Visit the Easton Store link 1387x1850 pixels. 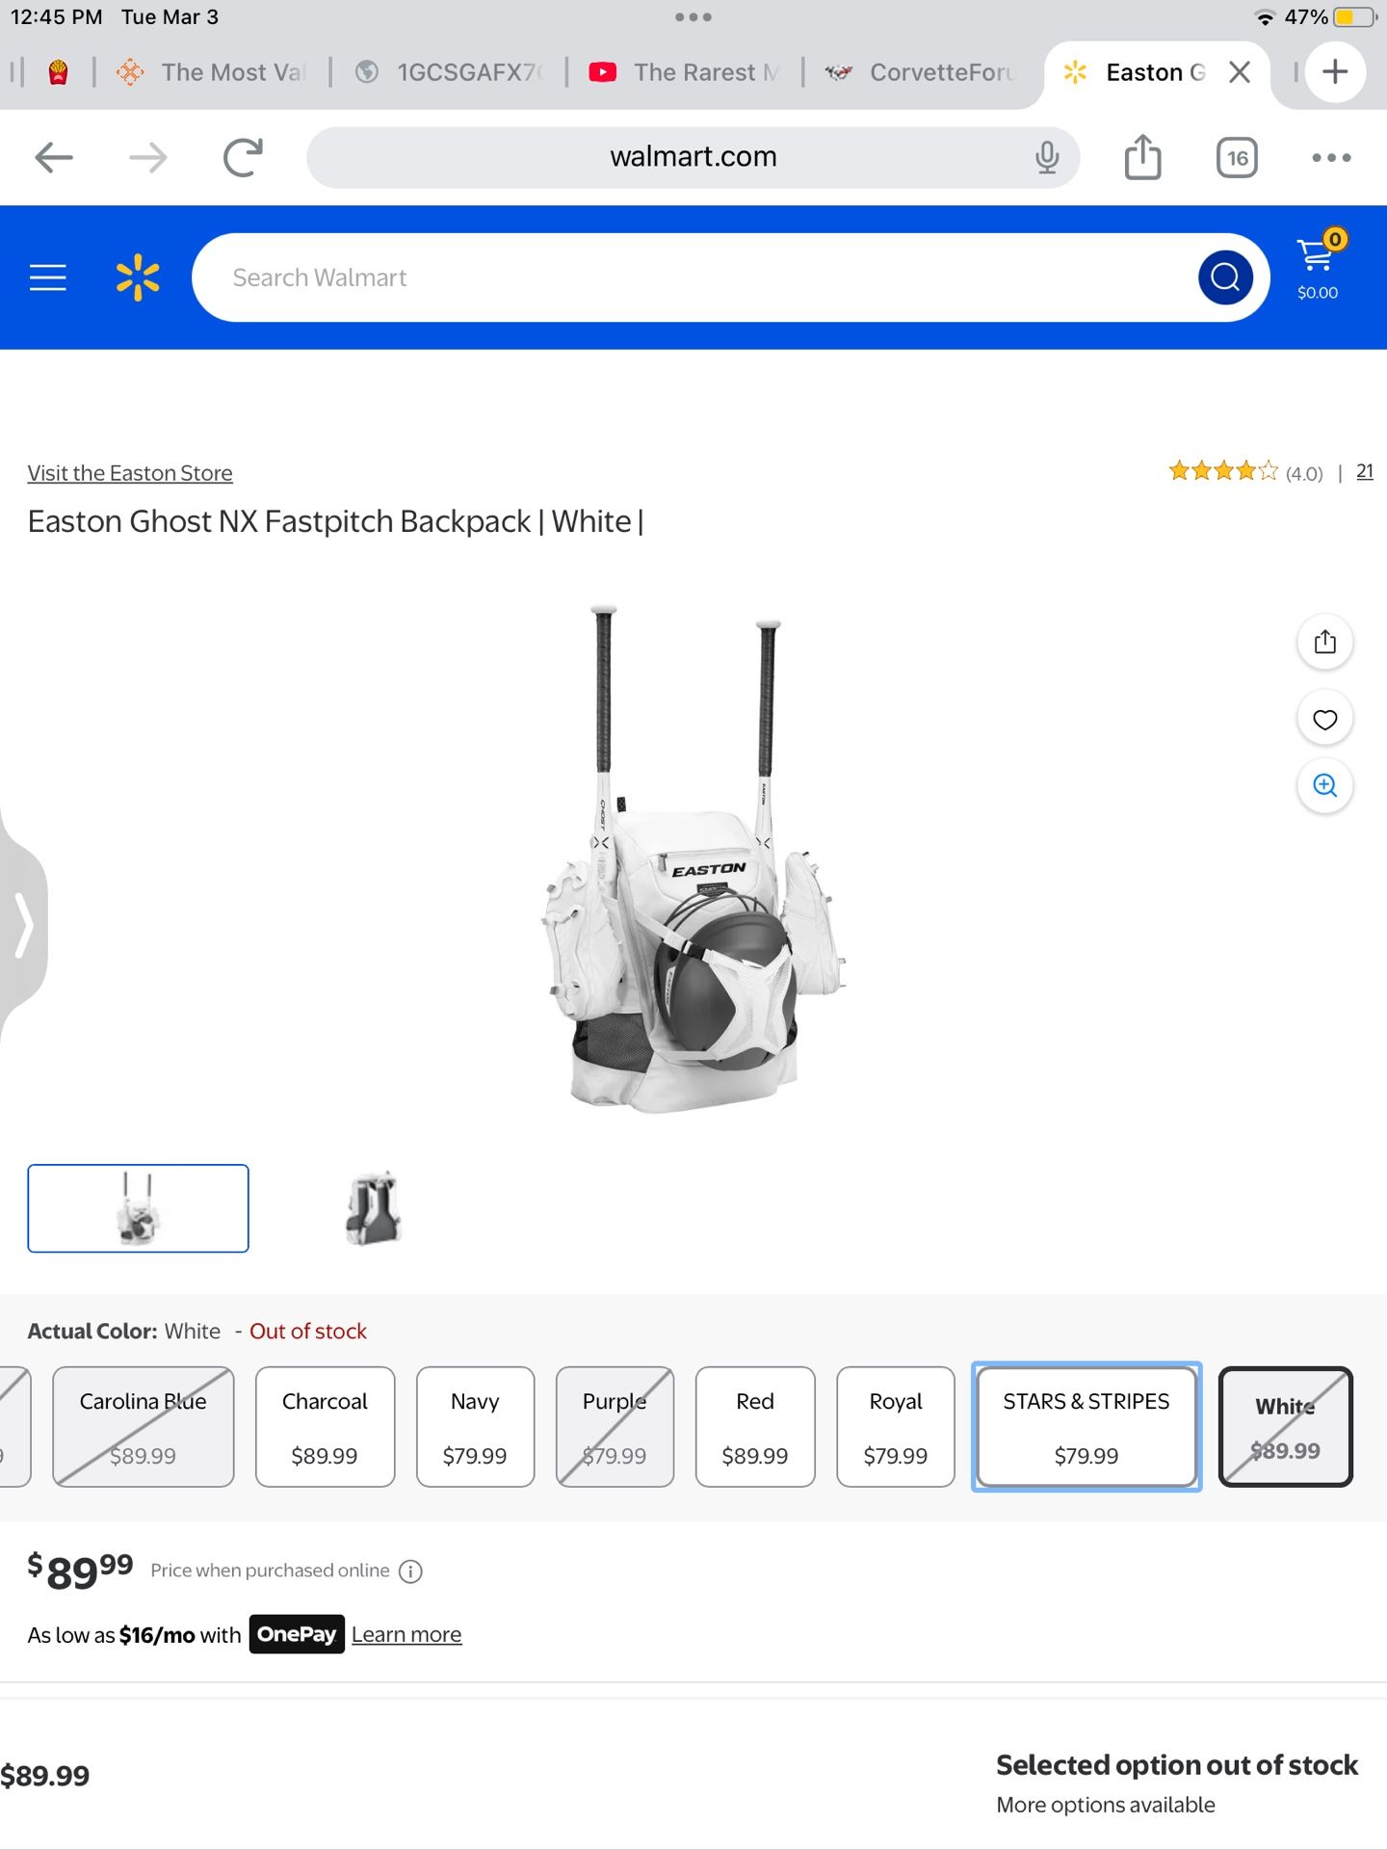tap(130, 473)
